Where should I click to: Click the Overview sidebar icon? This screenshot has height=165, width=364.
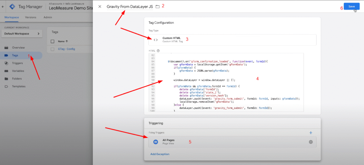(6, 48)
